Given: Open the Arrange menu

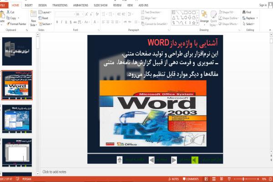Looking at the screenshot, I should (x=204, y=17).
